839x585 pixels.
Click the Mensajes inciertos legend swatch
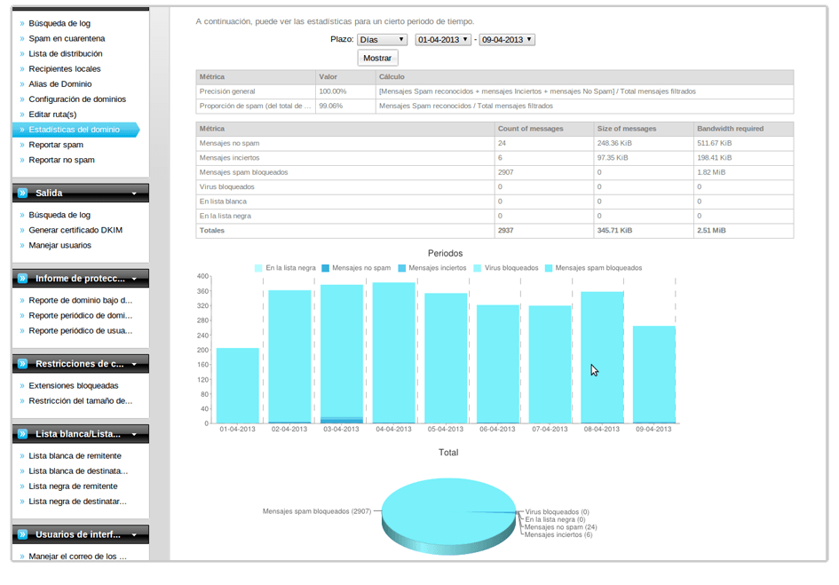(402, 268)
